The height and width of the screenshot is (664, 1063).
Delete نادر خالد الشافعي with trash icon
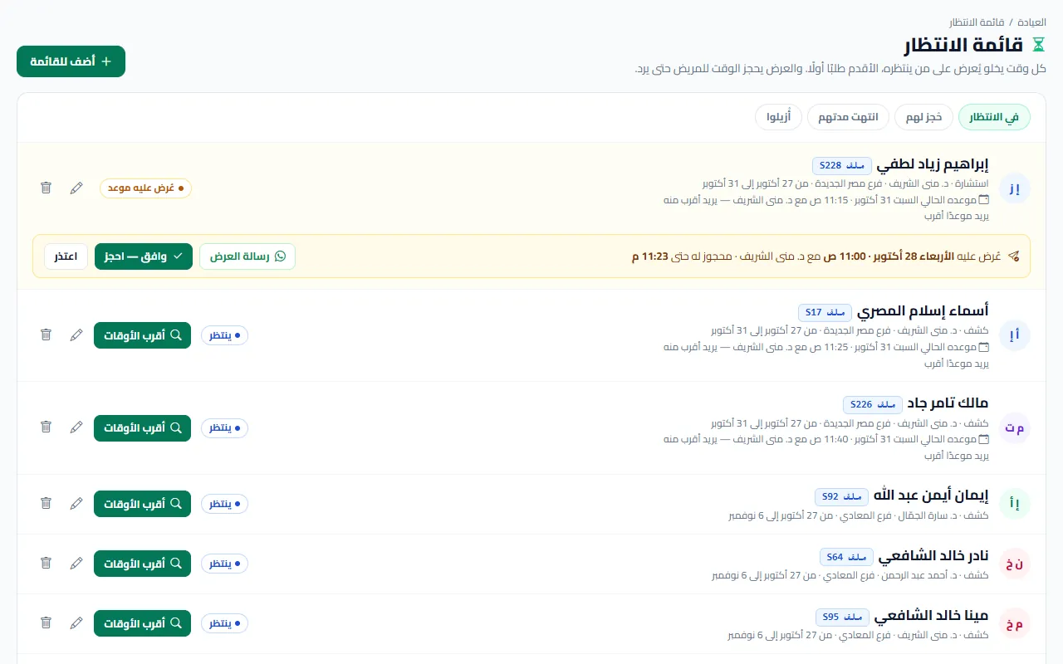(x=47, y=564)
